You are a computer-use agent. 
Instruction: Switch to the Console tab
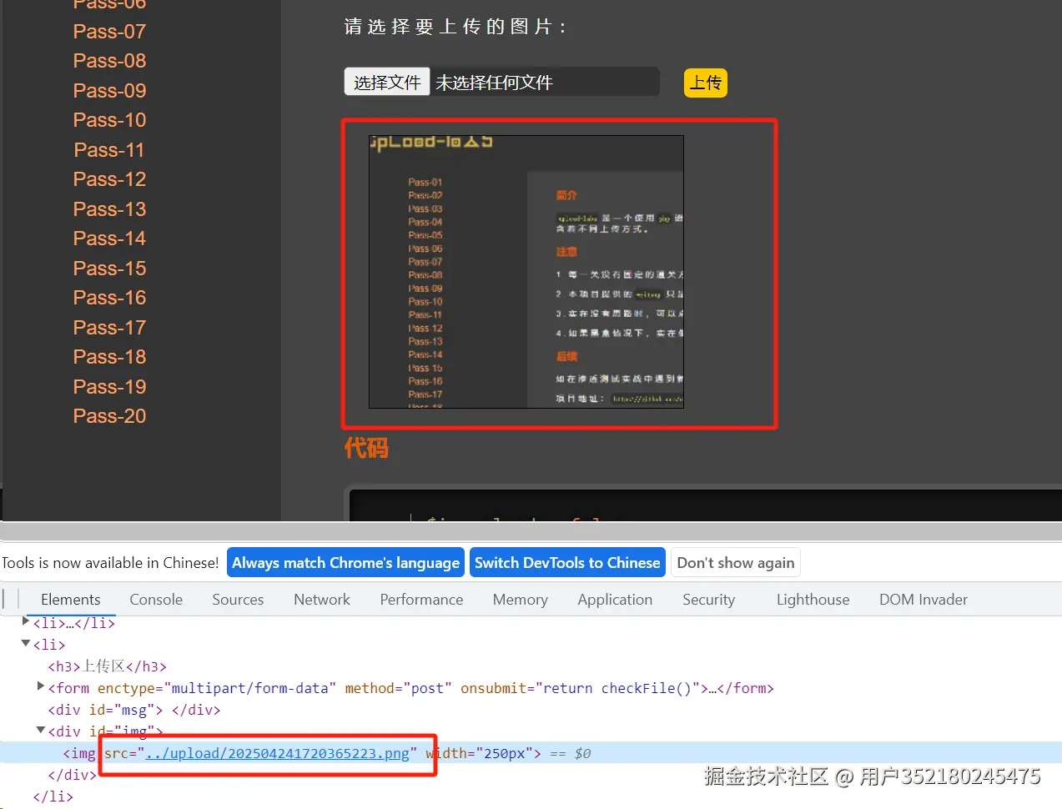coord(156,600)
